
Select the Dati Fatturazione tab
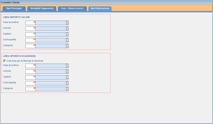[100, 9]
